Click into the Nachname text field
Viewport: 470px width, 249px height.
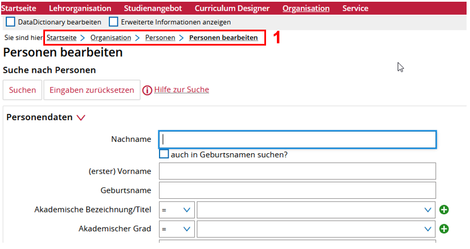(x=297, y=140)
